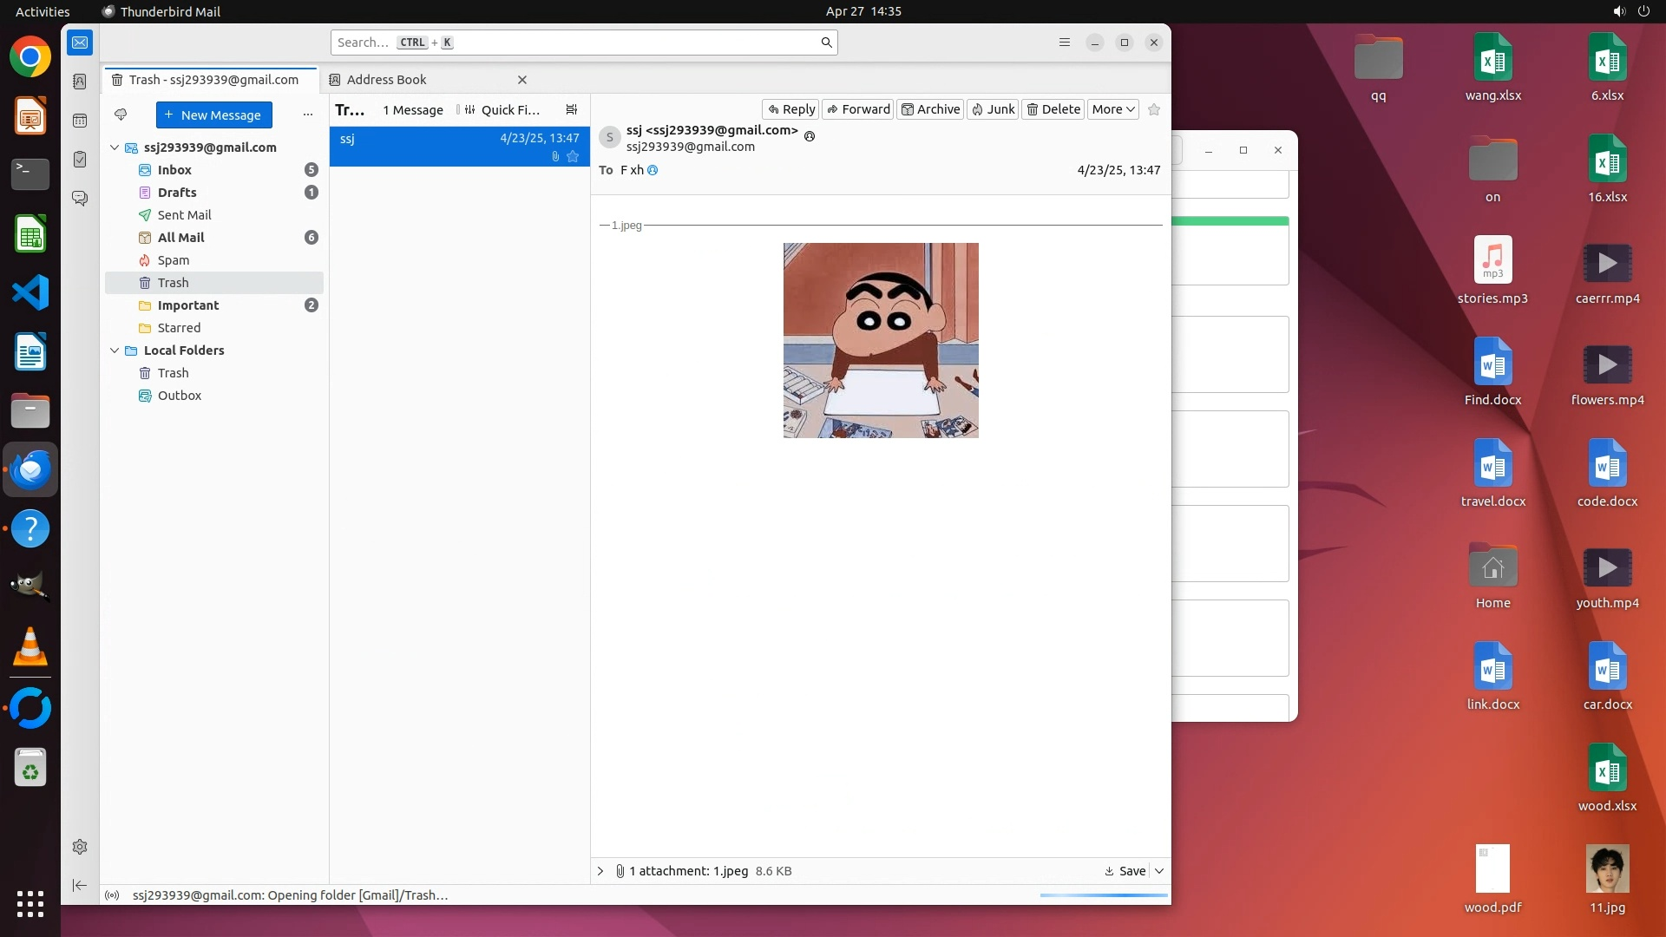
Task: Open Thunderbird settings gear icon
Action: click(80, 847)
